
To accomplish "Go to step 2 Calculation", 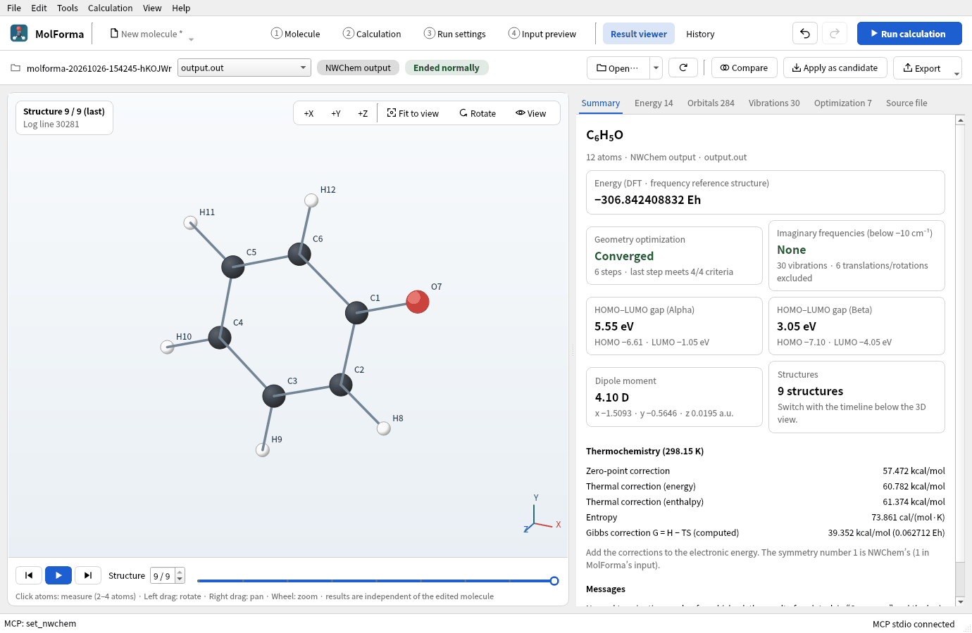I will pyautogui.click(x=372, y=34).
